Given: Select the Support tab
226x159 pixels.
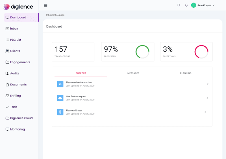Looking at the screenshot, I should [x=81, y=73].
